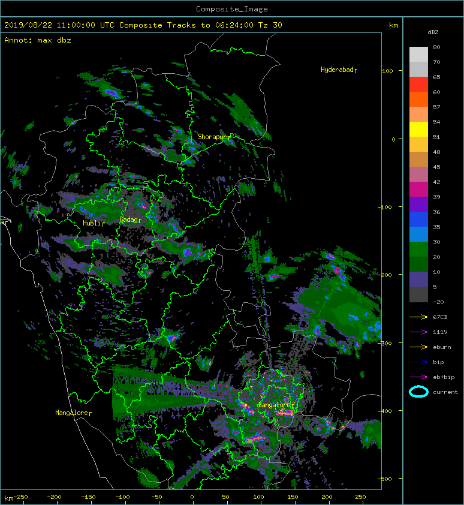The image size is (464, 505).
Task: Click the dBZ heading above color scale
Action: coord(433,32)
